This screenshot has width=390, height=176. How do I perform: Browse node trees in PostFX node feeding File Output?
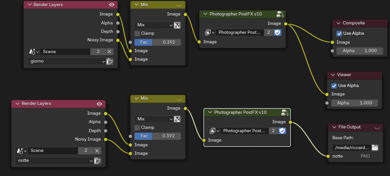(214, 131)
